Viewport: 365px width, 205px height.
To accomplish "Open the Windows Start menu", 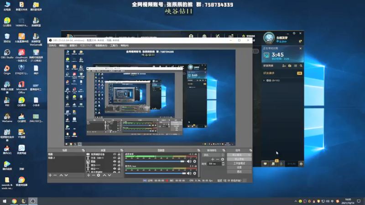I will 5,201.
